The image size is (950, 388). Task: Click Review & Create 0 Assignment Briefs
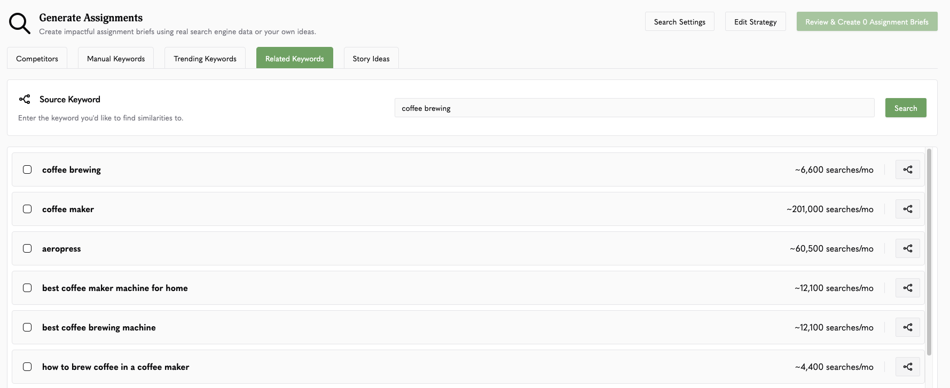tap(867, 22)
